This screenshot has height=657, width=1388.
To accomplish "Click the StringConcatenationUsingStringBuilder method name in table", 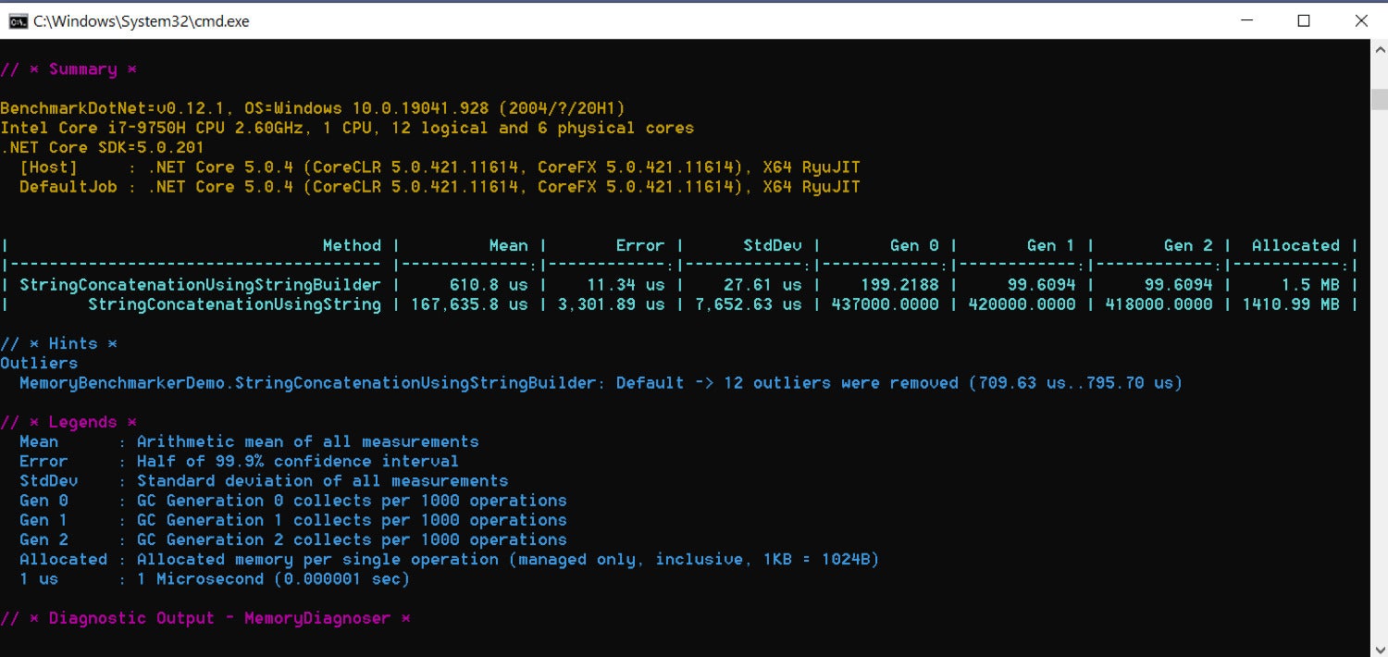I will (x=200, y=285).
